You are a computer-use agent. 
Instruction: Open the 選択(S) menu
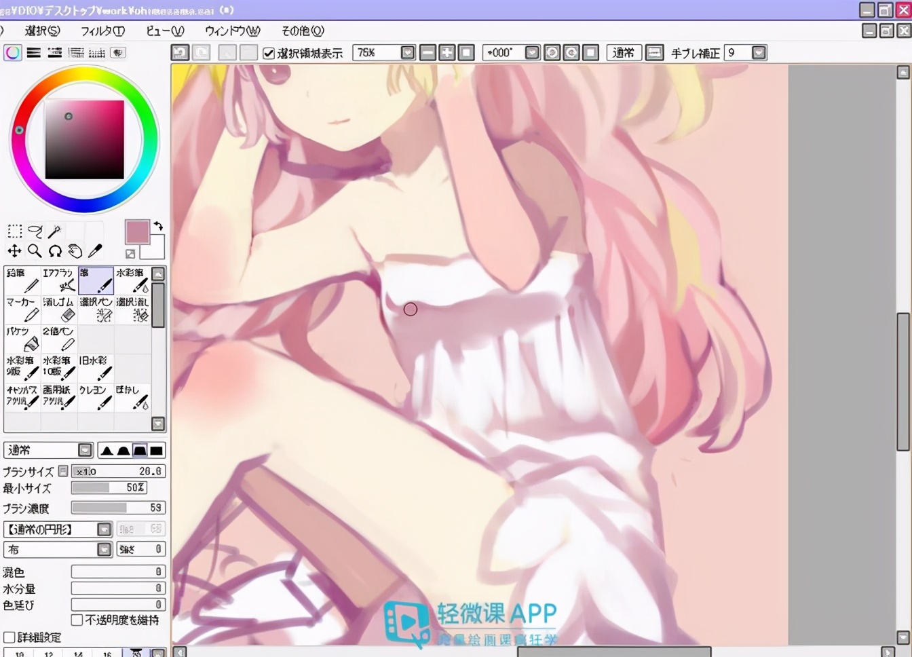(42, 31)
